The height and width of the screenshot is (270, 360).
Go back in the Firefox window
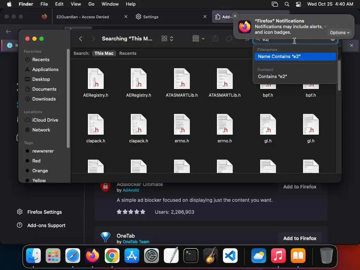[8, 31]
